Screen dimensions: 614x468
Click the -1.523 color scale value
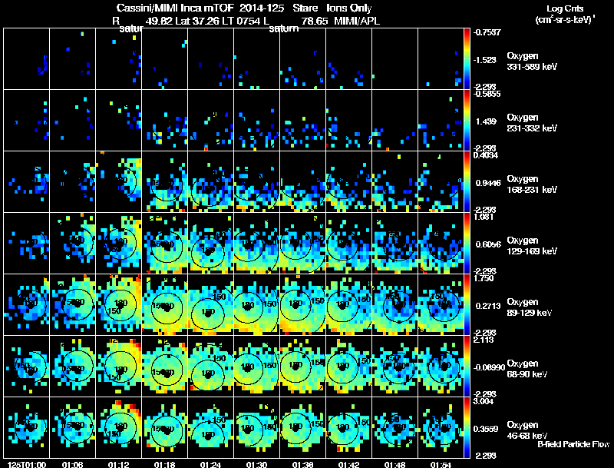485,60
